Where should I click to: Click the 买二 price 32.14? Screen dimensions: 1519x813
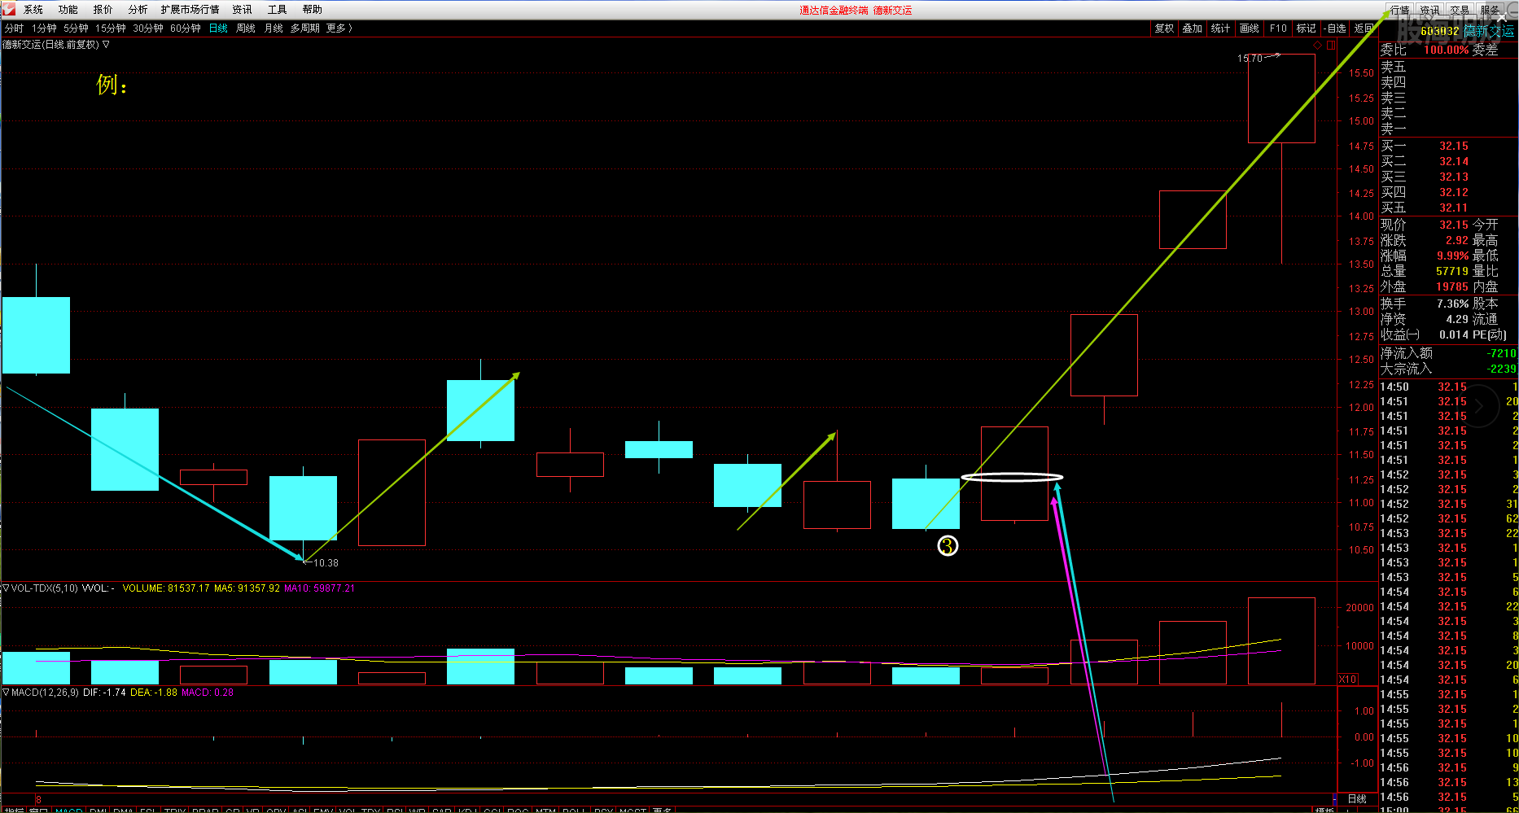tap(1454, 162)
